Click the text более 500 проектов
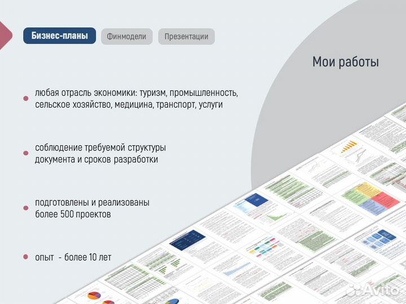Screen dimensions: 406x304 point(73,214)
